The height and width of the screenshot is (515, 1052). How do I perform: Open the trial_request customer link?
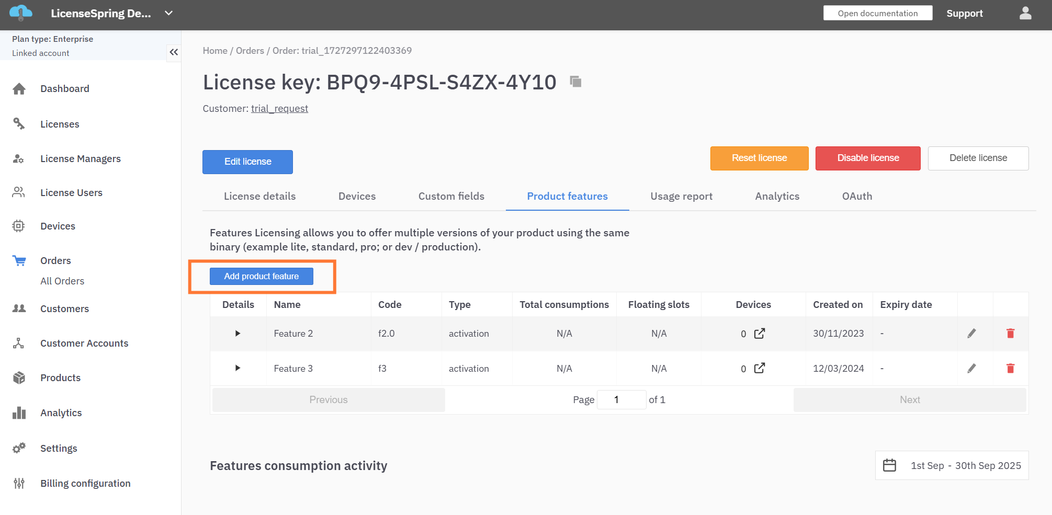click(x=279, y=109)
